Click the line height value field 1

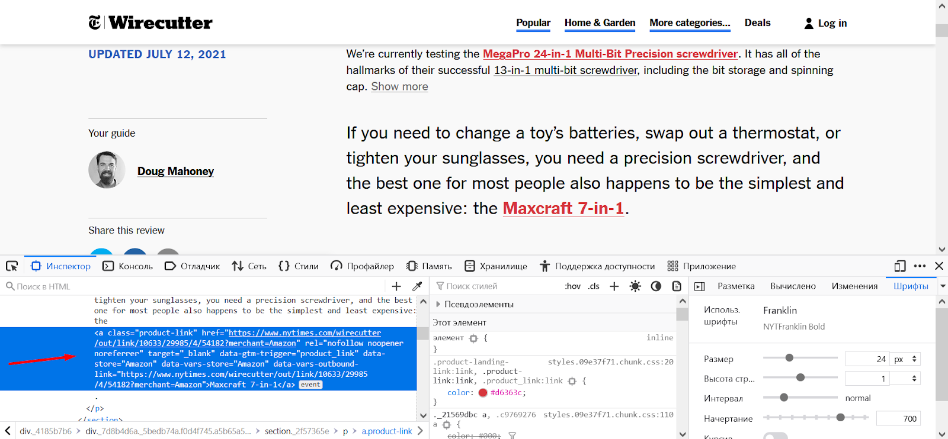click(x=867, y=379)
